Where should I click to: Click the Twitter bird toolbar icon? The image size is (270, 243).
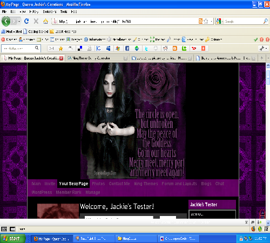click(146, 49)
